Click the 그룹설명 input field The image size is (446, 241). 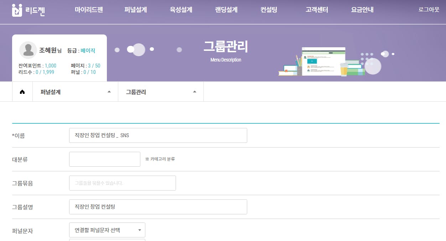pyautogui.click(x=158, y=207)
